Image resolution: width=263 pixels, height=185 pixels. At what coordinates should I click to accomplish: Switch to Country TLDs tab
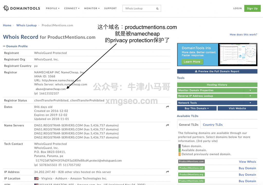coord(213,125)
